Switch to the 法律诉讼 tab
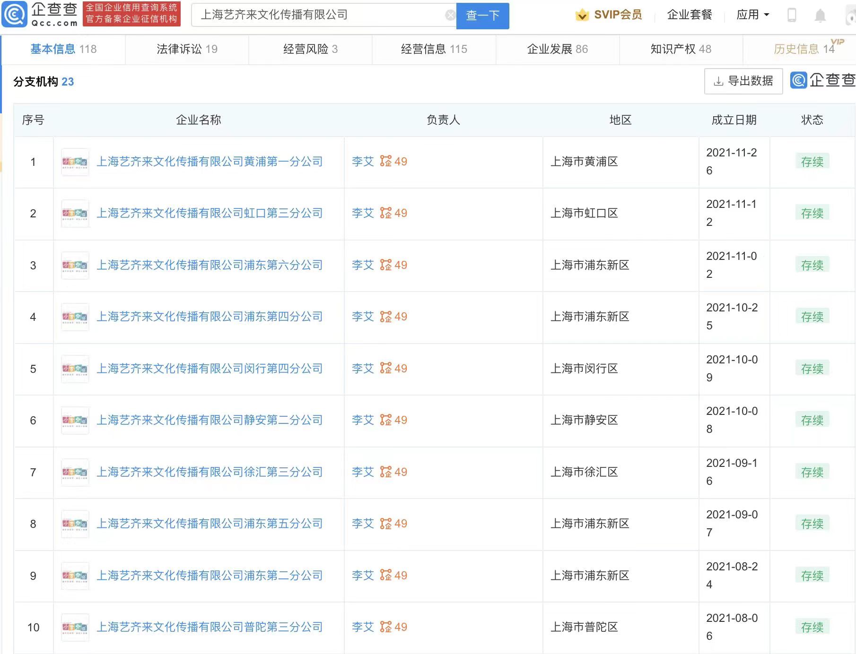The image size is (856, 654). [x=187, y=49]
